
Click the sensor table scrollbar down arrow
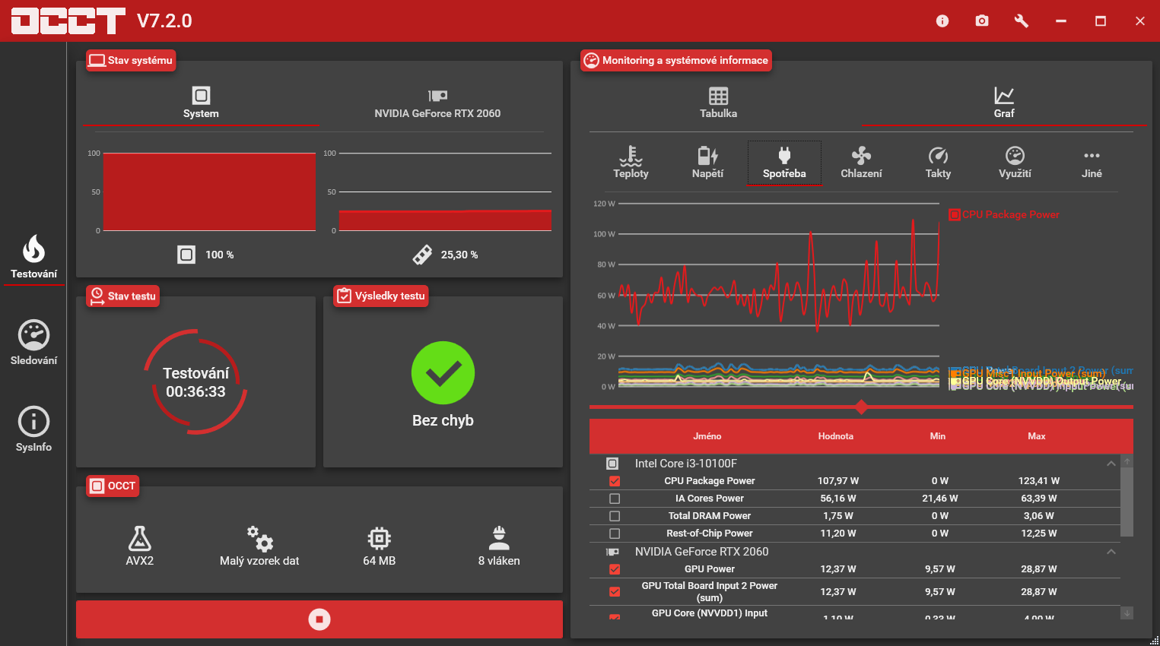[1127, 613]
